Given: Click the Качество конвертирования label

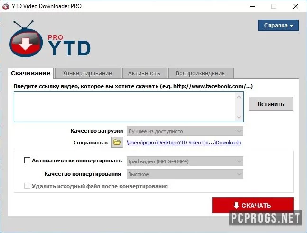Looking at the screenshot, I should (83, 174).
